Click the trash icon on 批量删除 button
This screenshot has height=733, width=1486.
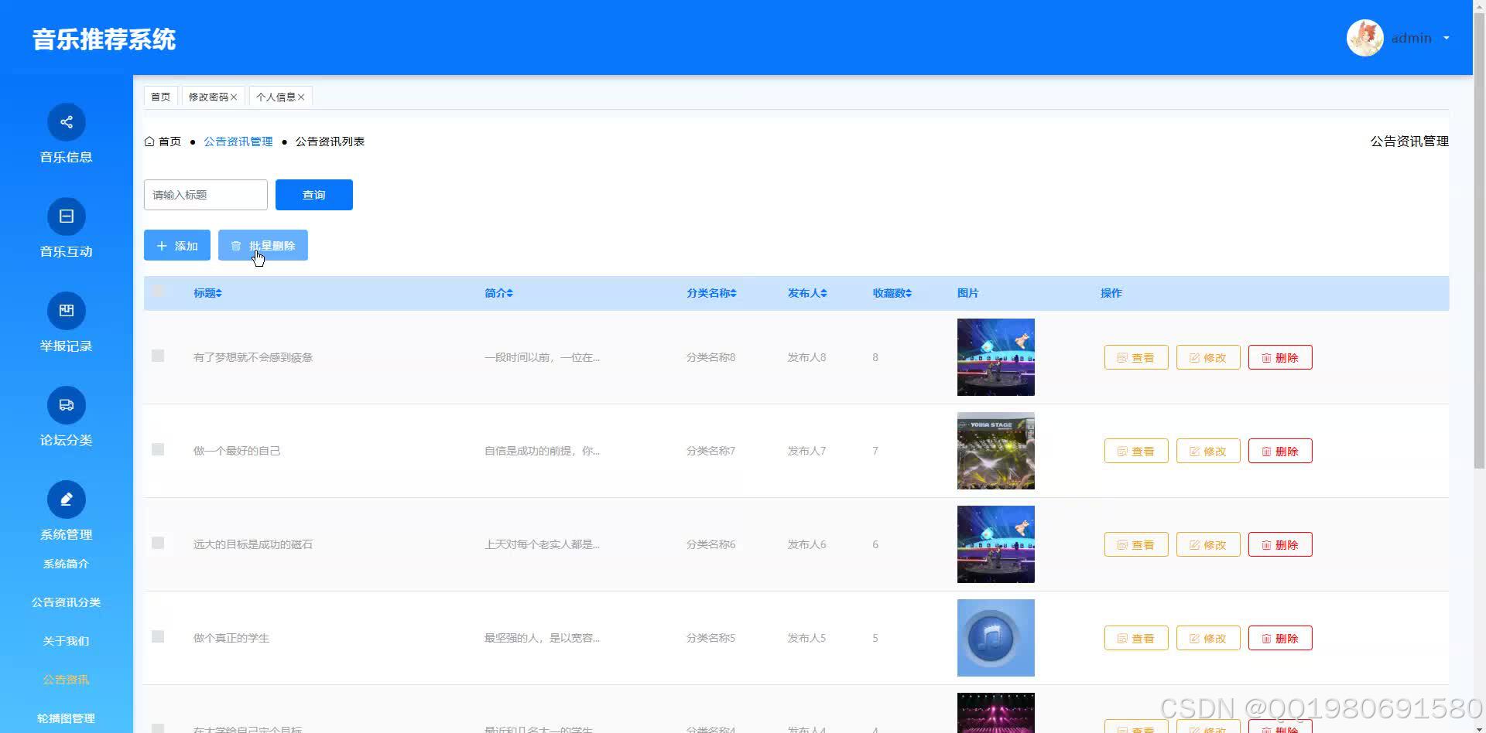[236, 246]
